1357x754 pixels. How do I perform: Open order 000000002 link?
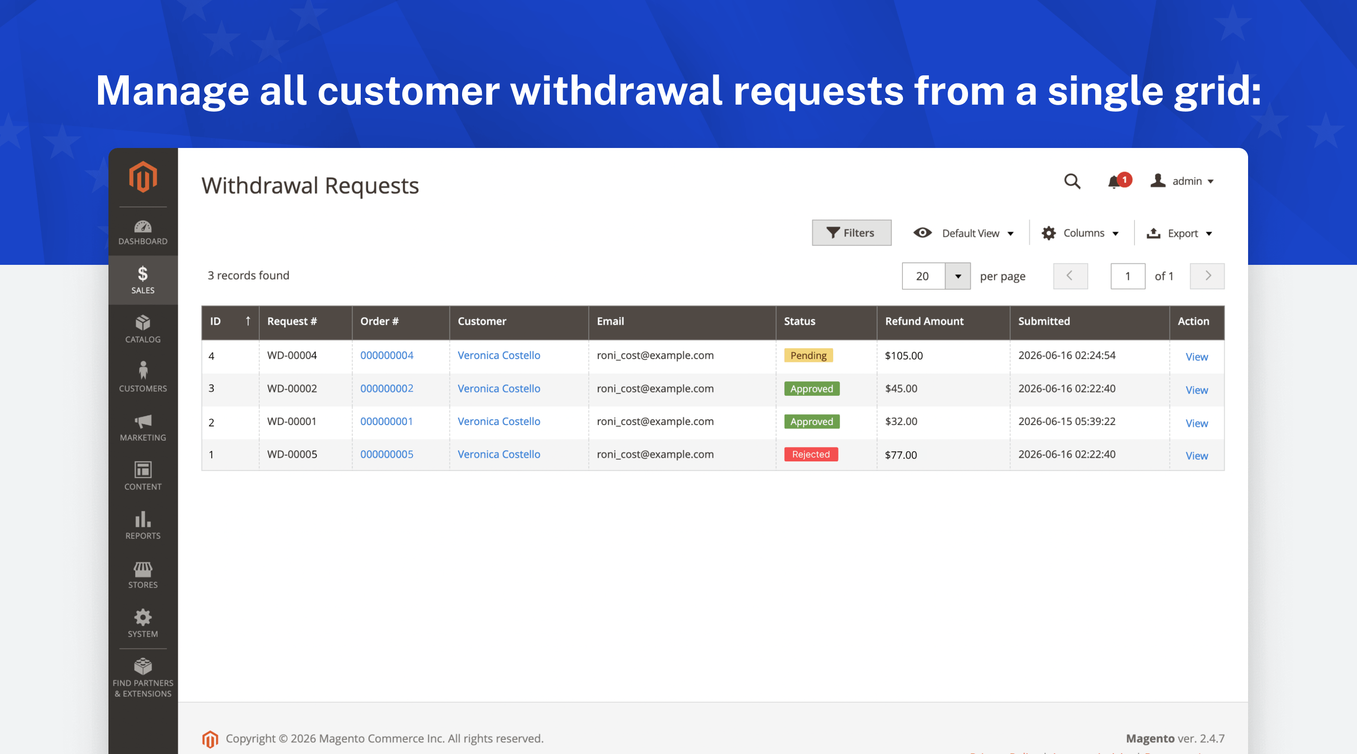click(x=387, y=389)
